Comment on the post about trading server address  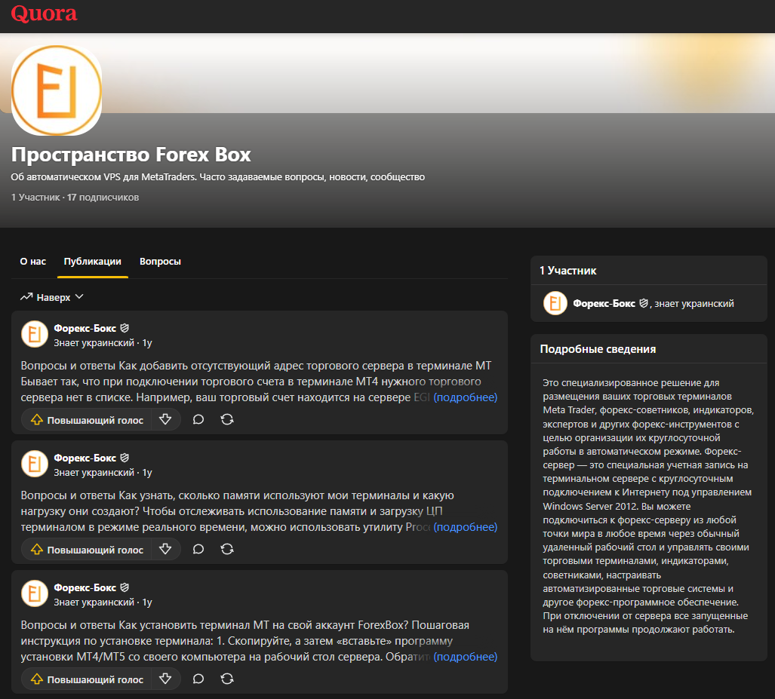coord(198,420)
